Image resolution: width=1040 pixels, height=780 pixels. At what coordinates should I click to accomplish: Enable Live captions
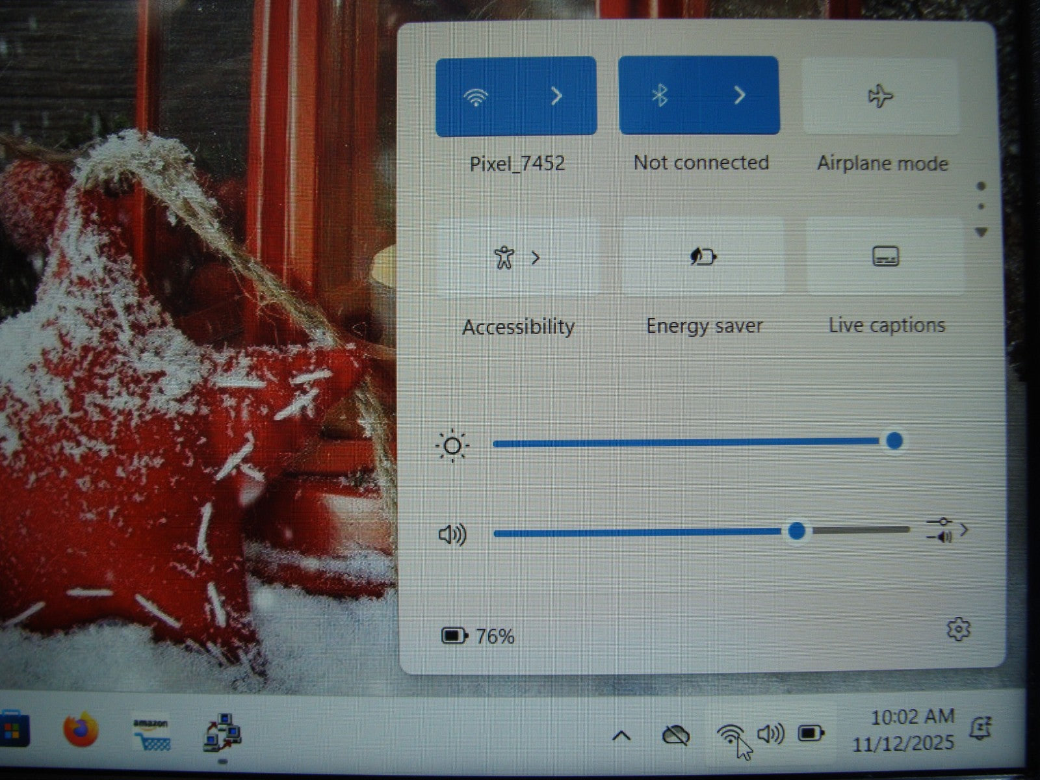pyautogui.click(x=885, y=257)
